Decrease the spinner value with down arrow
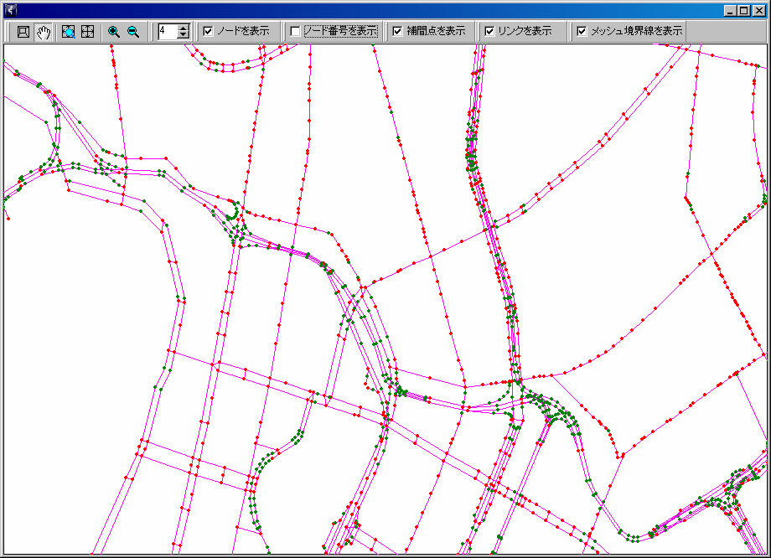This screenshot has height=558, width=771. point(184,35)
